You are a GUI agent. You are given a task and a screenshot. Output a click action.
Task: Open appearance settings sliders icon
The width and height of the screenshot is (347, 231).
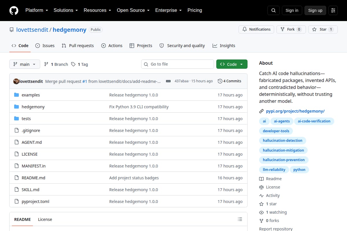(x=333, y=10)
